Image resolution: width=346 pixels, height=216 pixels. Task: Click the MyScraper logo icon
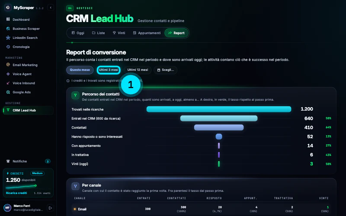coord(8,7)
